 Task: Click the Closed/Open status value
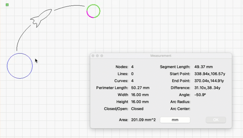137,109
